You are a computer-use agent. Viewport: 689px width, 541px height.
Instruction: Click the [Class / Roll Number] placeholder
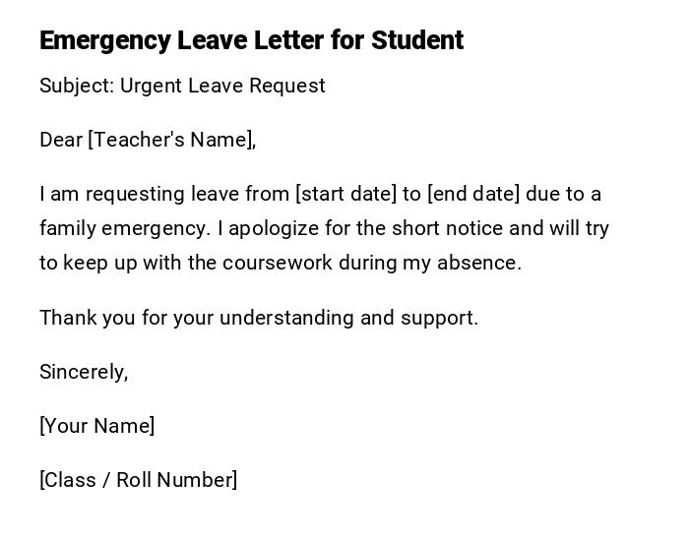coord(138,480)
